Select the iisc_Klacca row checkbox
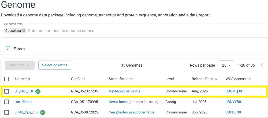This screenshot has width=268, height=118. 7,102
